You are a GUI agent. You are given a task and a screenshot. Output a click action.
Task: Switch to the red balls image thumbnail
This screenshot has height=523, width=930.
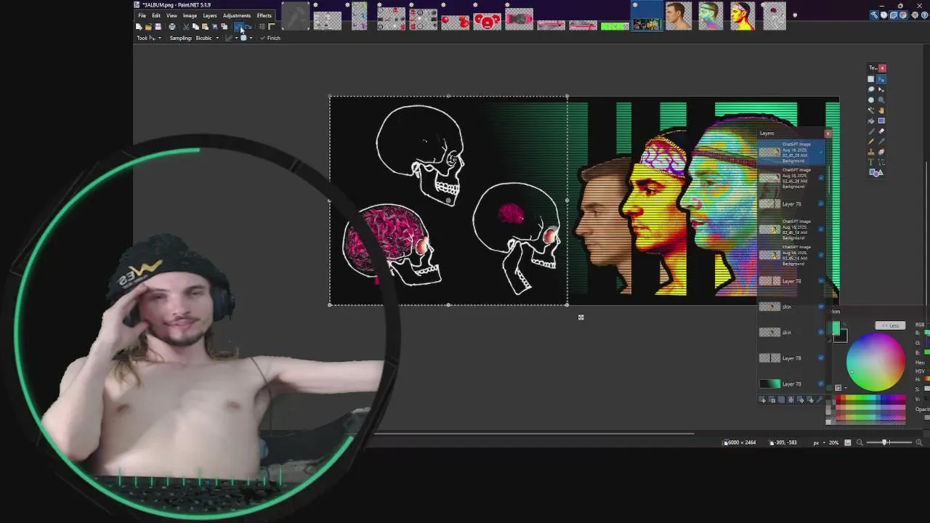point(455,22)
